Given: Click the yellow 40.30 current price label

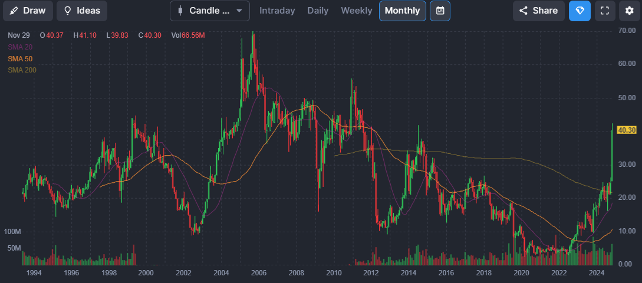Looking at the screenshot, I should point(626,130).
